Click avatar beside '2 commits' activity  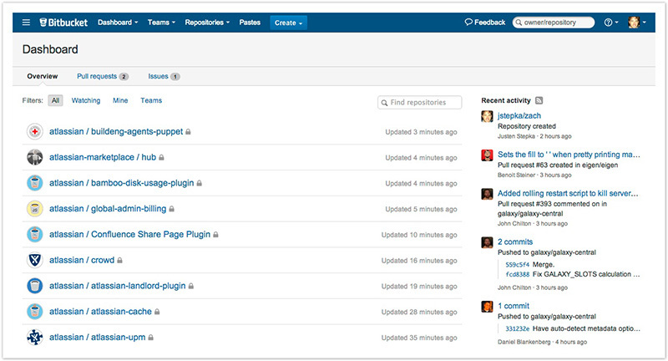[x=487, y=242]
